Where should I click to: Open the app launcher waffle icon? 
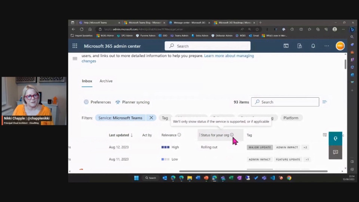[x=75, y=46]
